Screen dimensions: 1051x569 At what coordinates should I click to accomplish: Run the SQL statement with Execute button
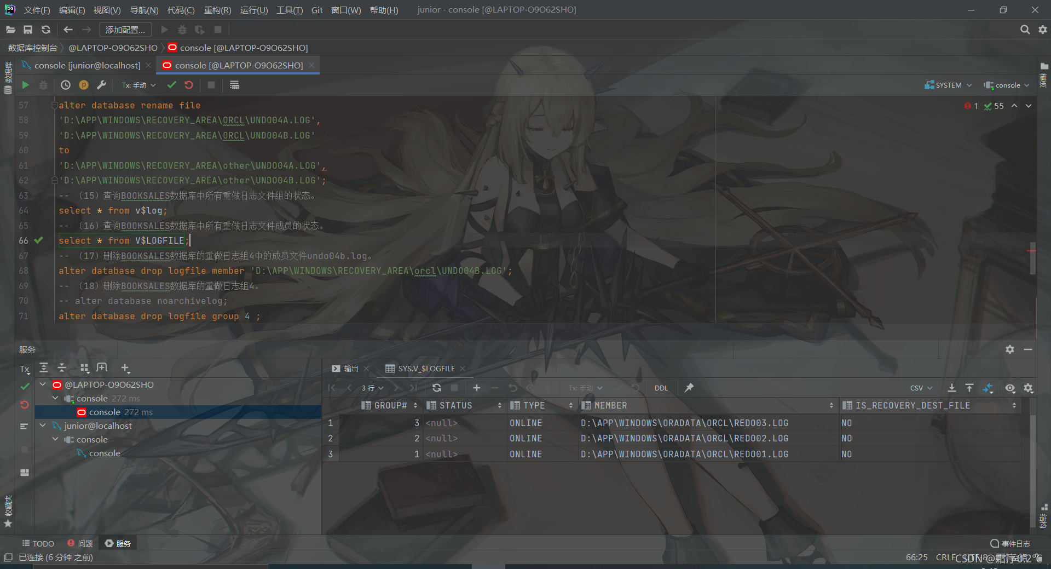coord(25,85)
